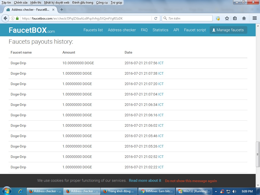Switch to BitMiner Chrome taskbar window
Screen dimensions: 260x195
[x=156, y=191]
